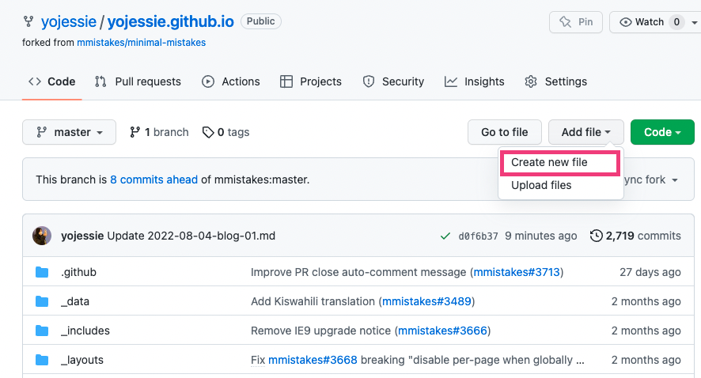
Task: Click the .github folder icon
Action: 42,272
